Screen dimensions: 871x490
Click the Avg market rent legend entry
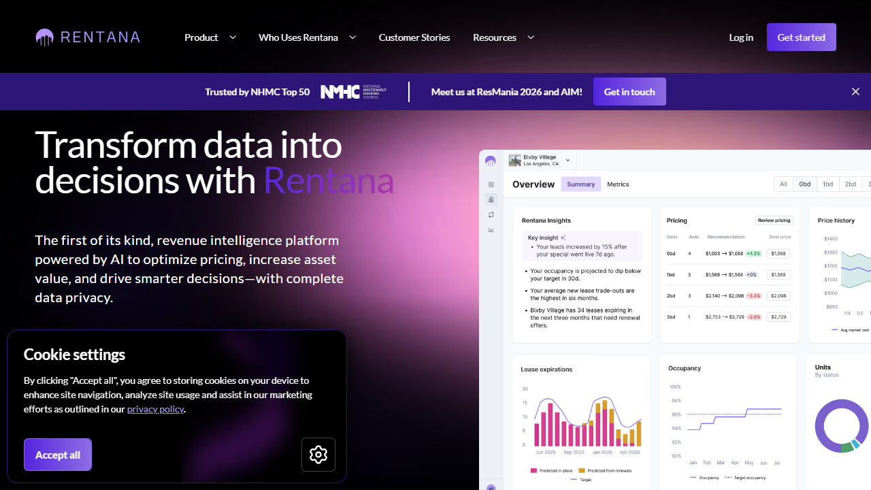pyautogui.click(x=850, y=330)
